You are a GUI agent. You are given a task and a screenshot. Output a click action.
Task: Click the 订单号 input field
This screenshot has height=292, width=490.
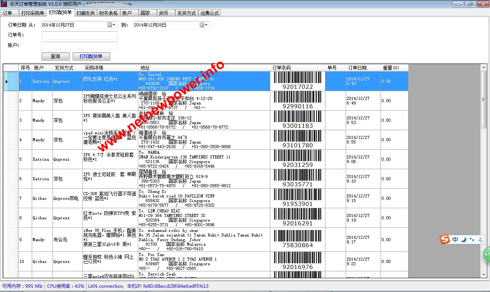coord(80,35)
